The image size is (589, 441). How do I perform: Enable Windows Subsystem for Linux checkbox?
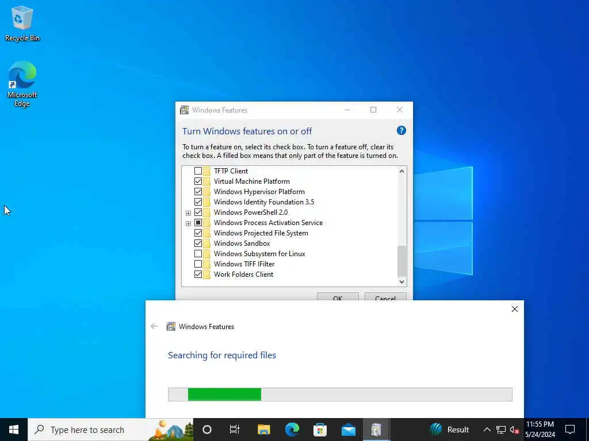[x=198, y=253]
